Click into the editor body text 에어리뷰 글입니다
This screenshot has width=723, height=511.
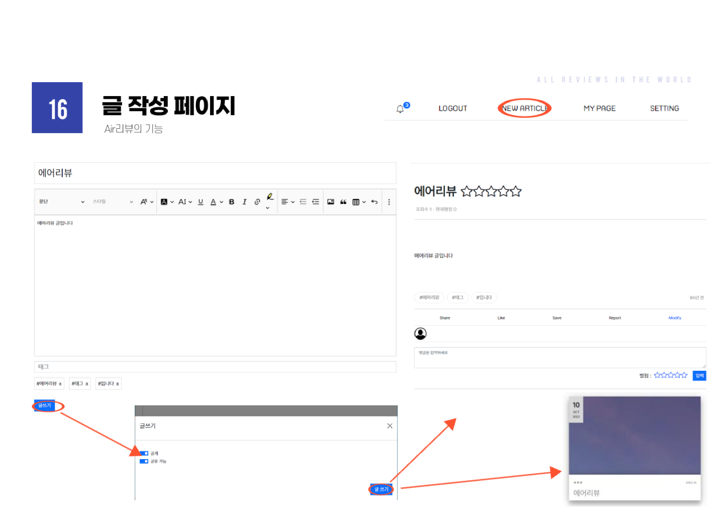(55, 223)
